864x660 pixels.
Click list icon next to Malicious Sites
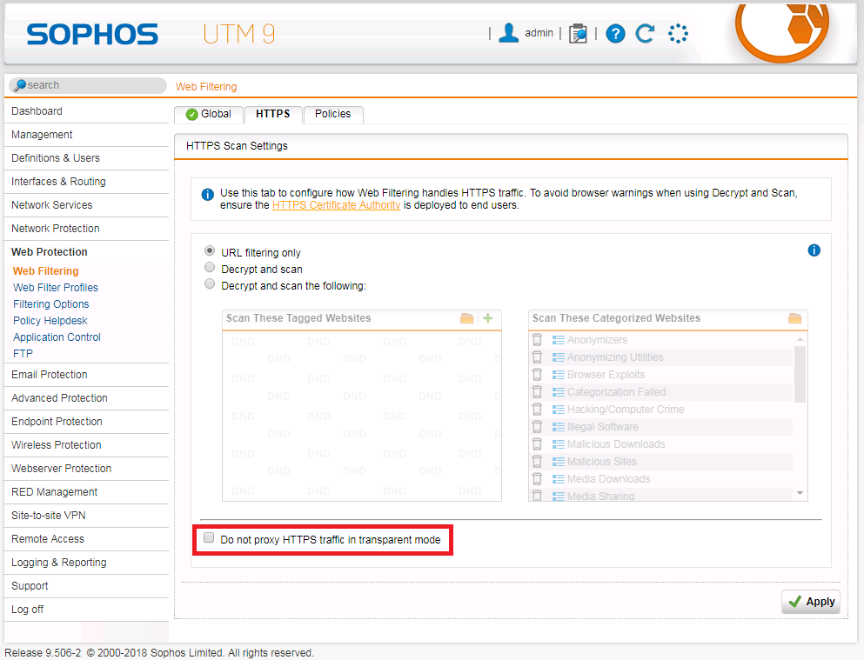pos(559,462)
